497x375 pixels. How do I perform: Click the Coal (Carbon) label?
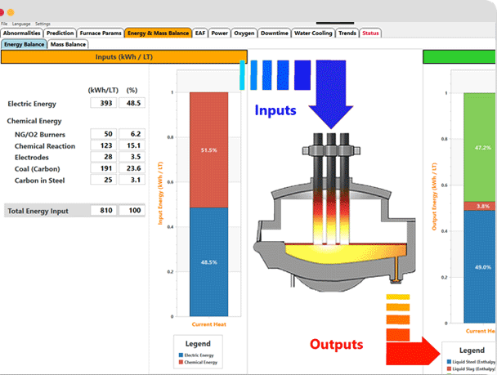(37, 169)
